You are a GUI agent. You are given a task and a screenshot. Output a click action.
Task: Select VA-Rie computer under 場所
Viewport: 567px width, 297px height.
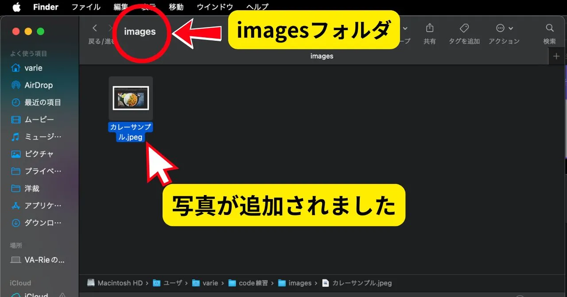44,260
